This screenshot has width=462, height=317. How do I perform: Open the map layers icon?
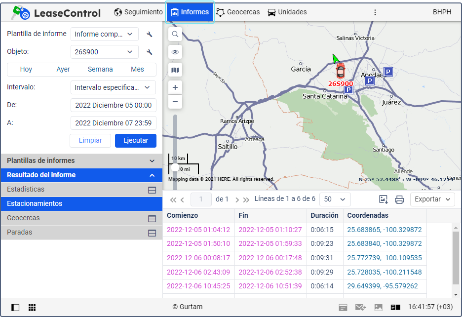(175, 70)
